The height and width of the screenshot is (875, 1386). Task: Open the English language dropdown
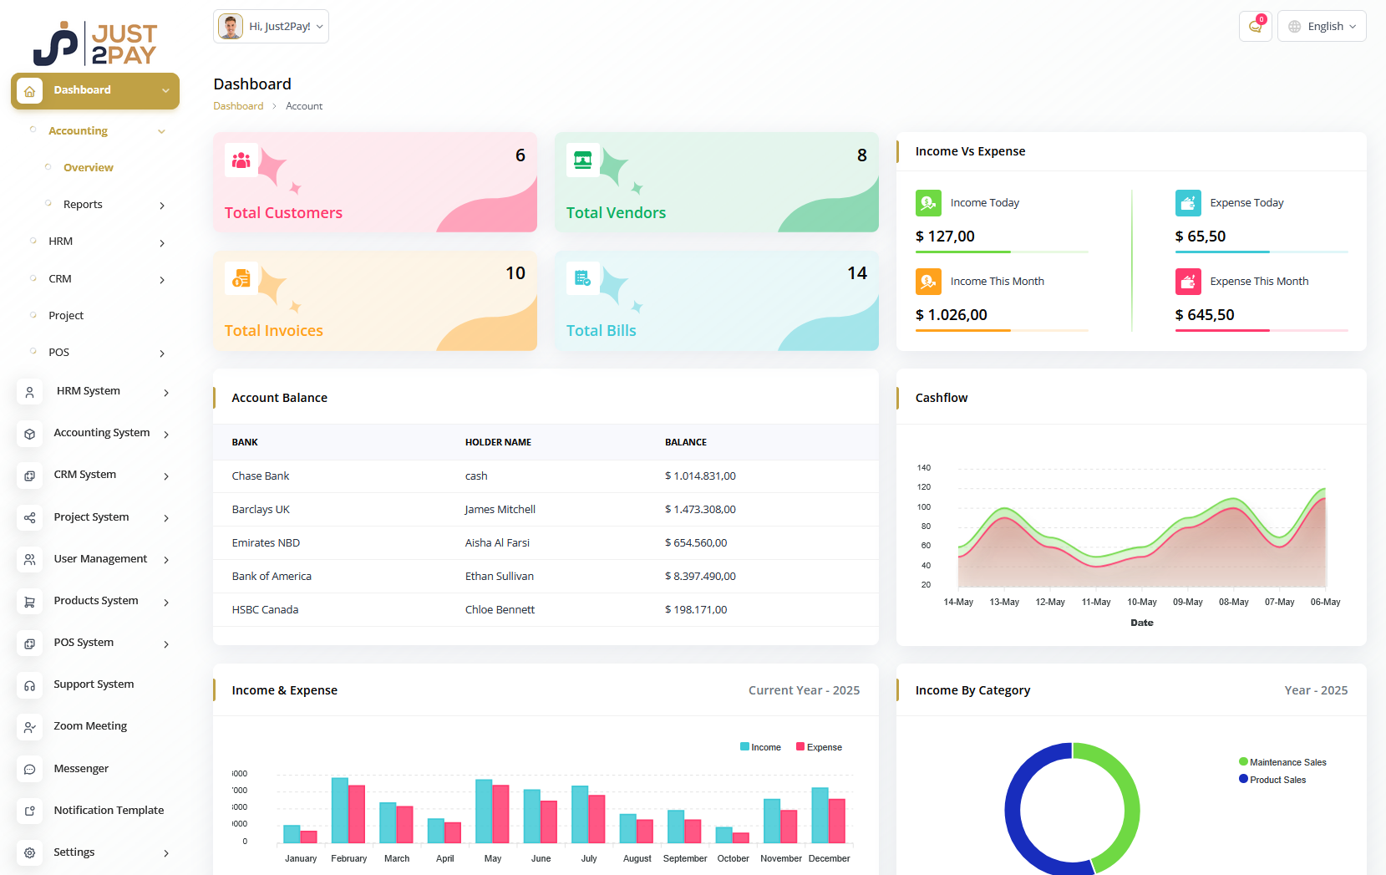(1322, 26)
